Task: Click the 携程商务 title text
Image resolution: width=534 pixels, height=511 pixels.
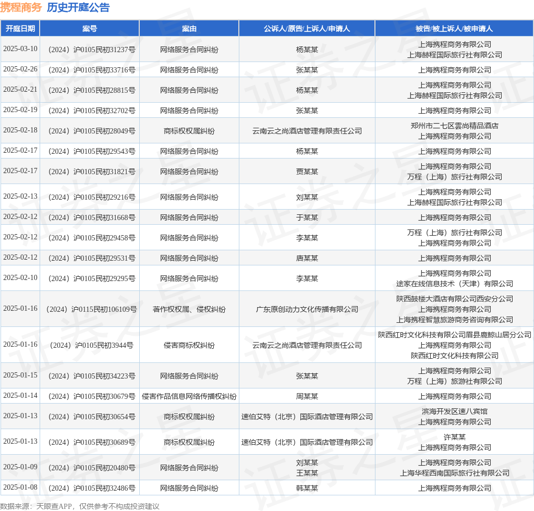Action: (21, 7)
